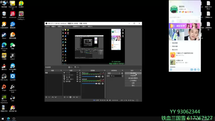The image size is (215, 121).
Task: Click the YY search magnifier icon
Action: 198,70
